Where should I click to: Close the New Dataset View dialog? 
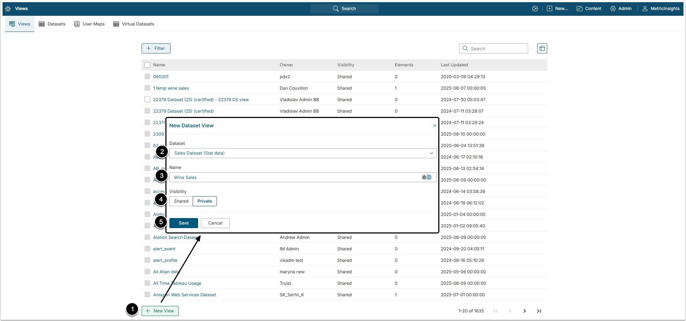[x=434, y=126]
